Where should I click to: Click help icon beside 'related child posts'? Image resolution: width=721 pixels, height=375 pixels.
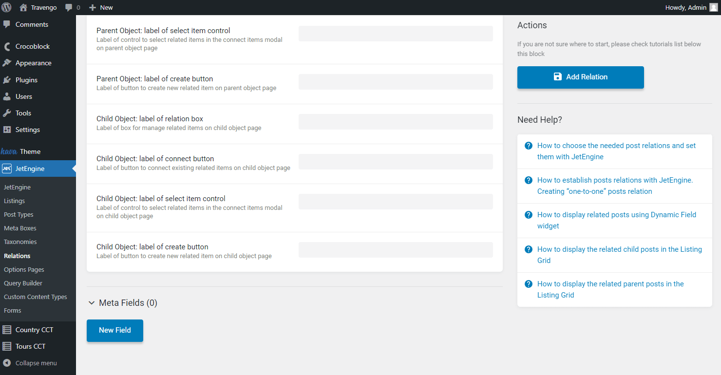528,249
